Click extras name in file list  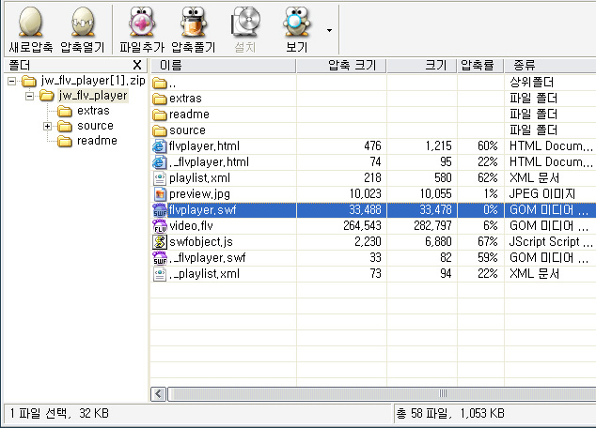[185, 99]
